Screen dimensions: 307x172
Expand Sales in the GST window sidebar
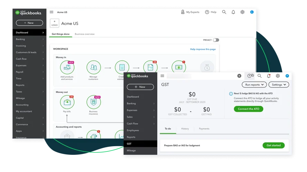tap(141, 117)
